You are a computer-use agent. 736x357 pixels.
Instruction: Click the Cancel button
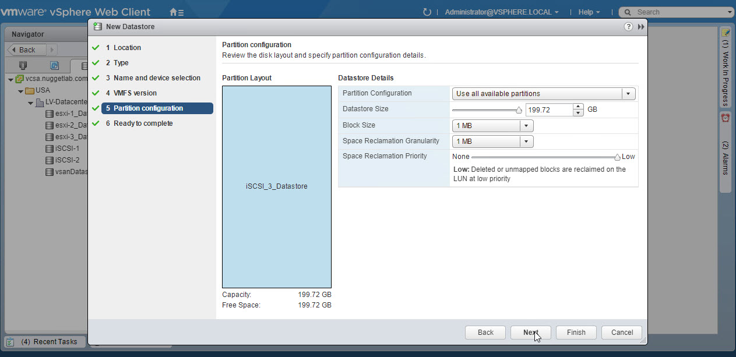(x=622, y=333)
